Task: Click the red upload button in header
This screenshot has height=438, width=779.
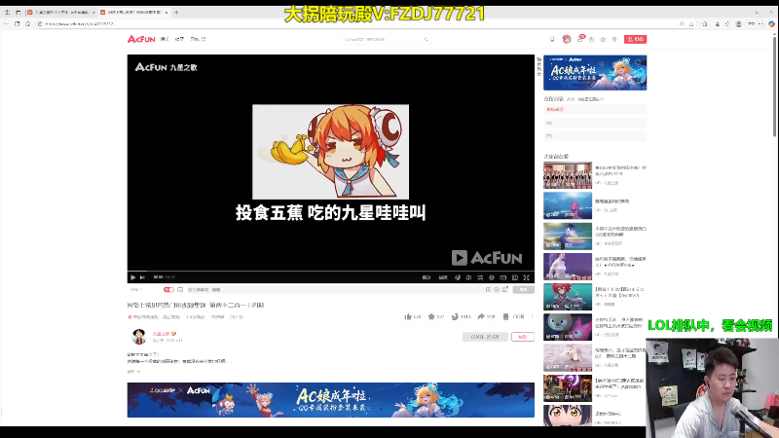Action: pos(636,39)
